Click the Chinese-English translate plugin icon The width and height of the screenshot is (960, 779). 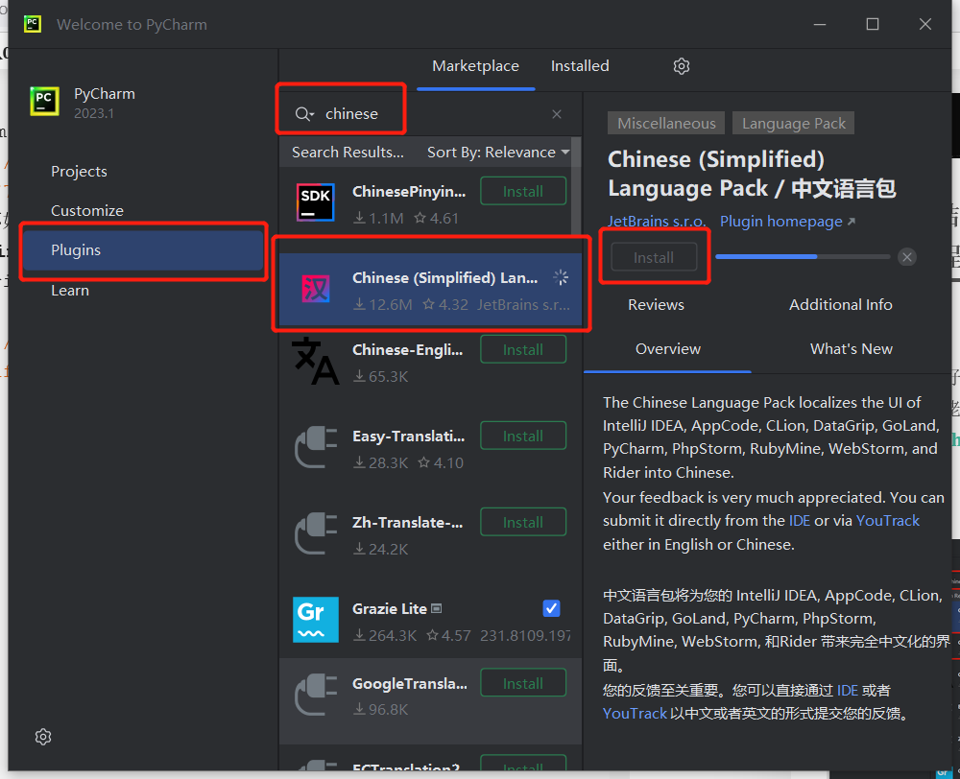315,361
